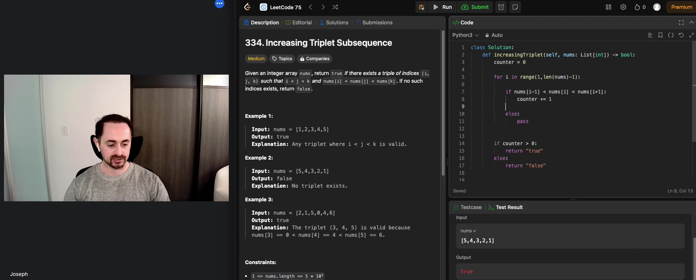The width and height of the screenshot is (696, 280).
Task: Switch to the Description tab
Action: pos(262,23)
